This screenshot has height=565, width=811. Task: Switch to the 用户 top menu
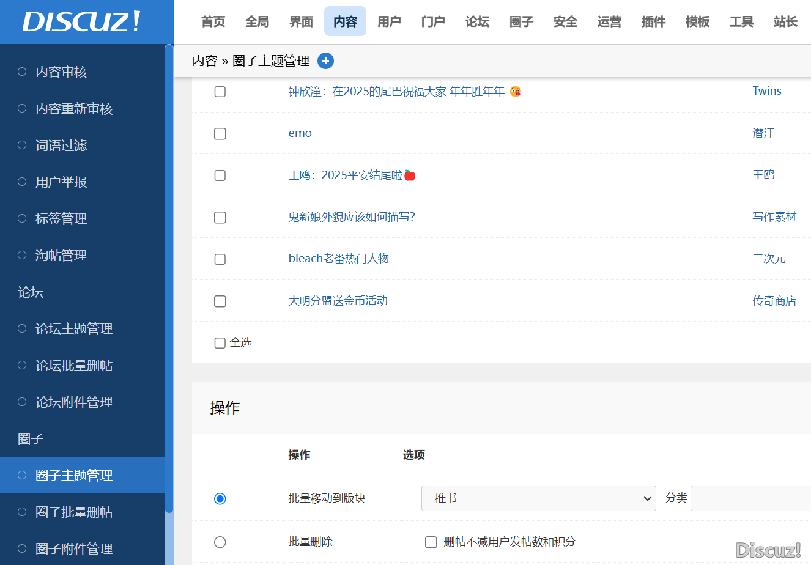[389, 22]
